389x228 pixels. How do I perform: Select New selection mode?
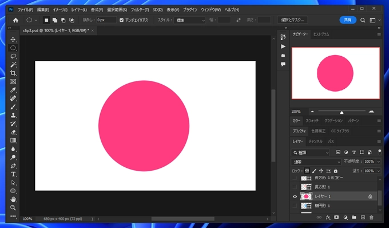[46, 20]
